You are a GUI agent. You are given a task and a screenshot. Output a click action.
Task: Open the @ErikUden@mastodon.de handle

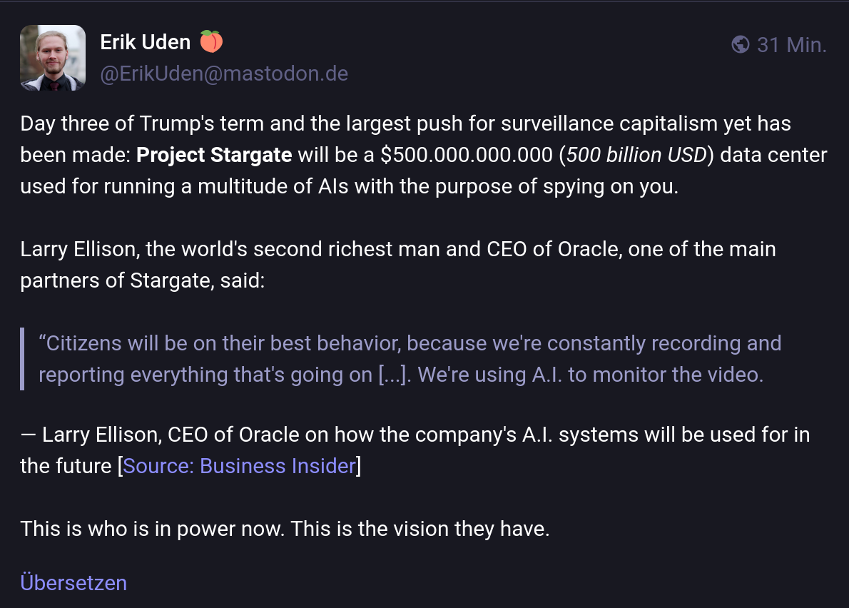224,74
